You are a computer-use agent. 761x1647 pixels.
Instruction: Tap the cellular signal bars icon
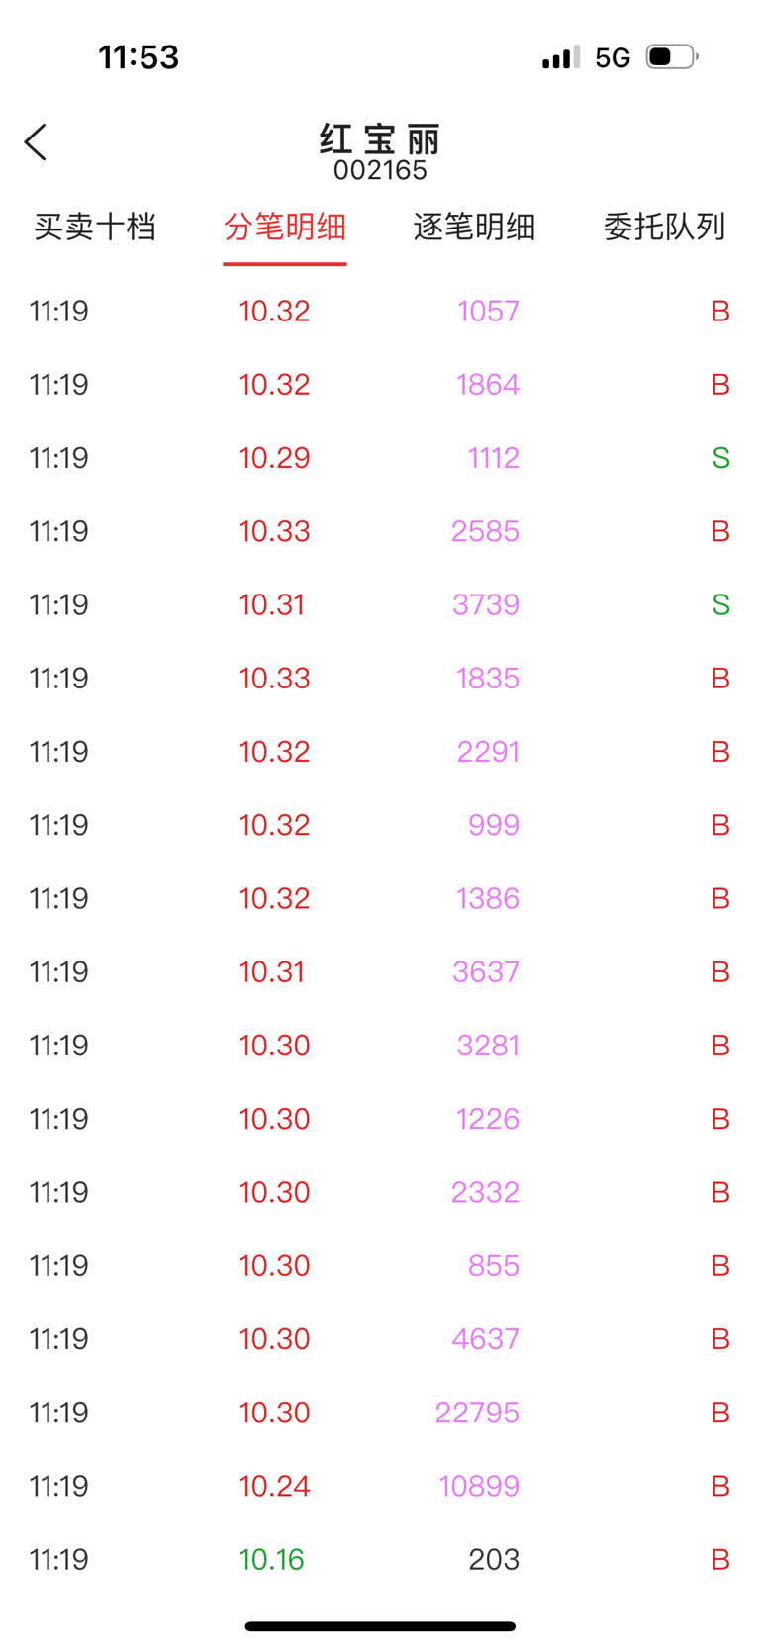coord(561,57)
